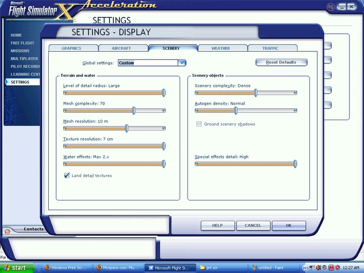Select the Traffic tab

270,48
